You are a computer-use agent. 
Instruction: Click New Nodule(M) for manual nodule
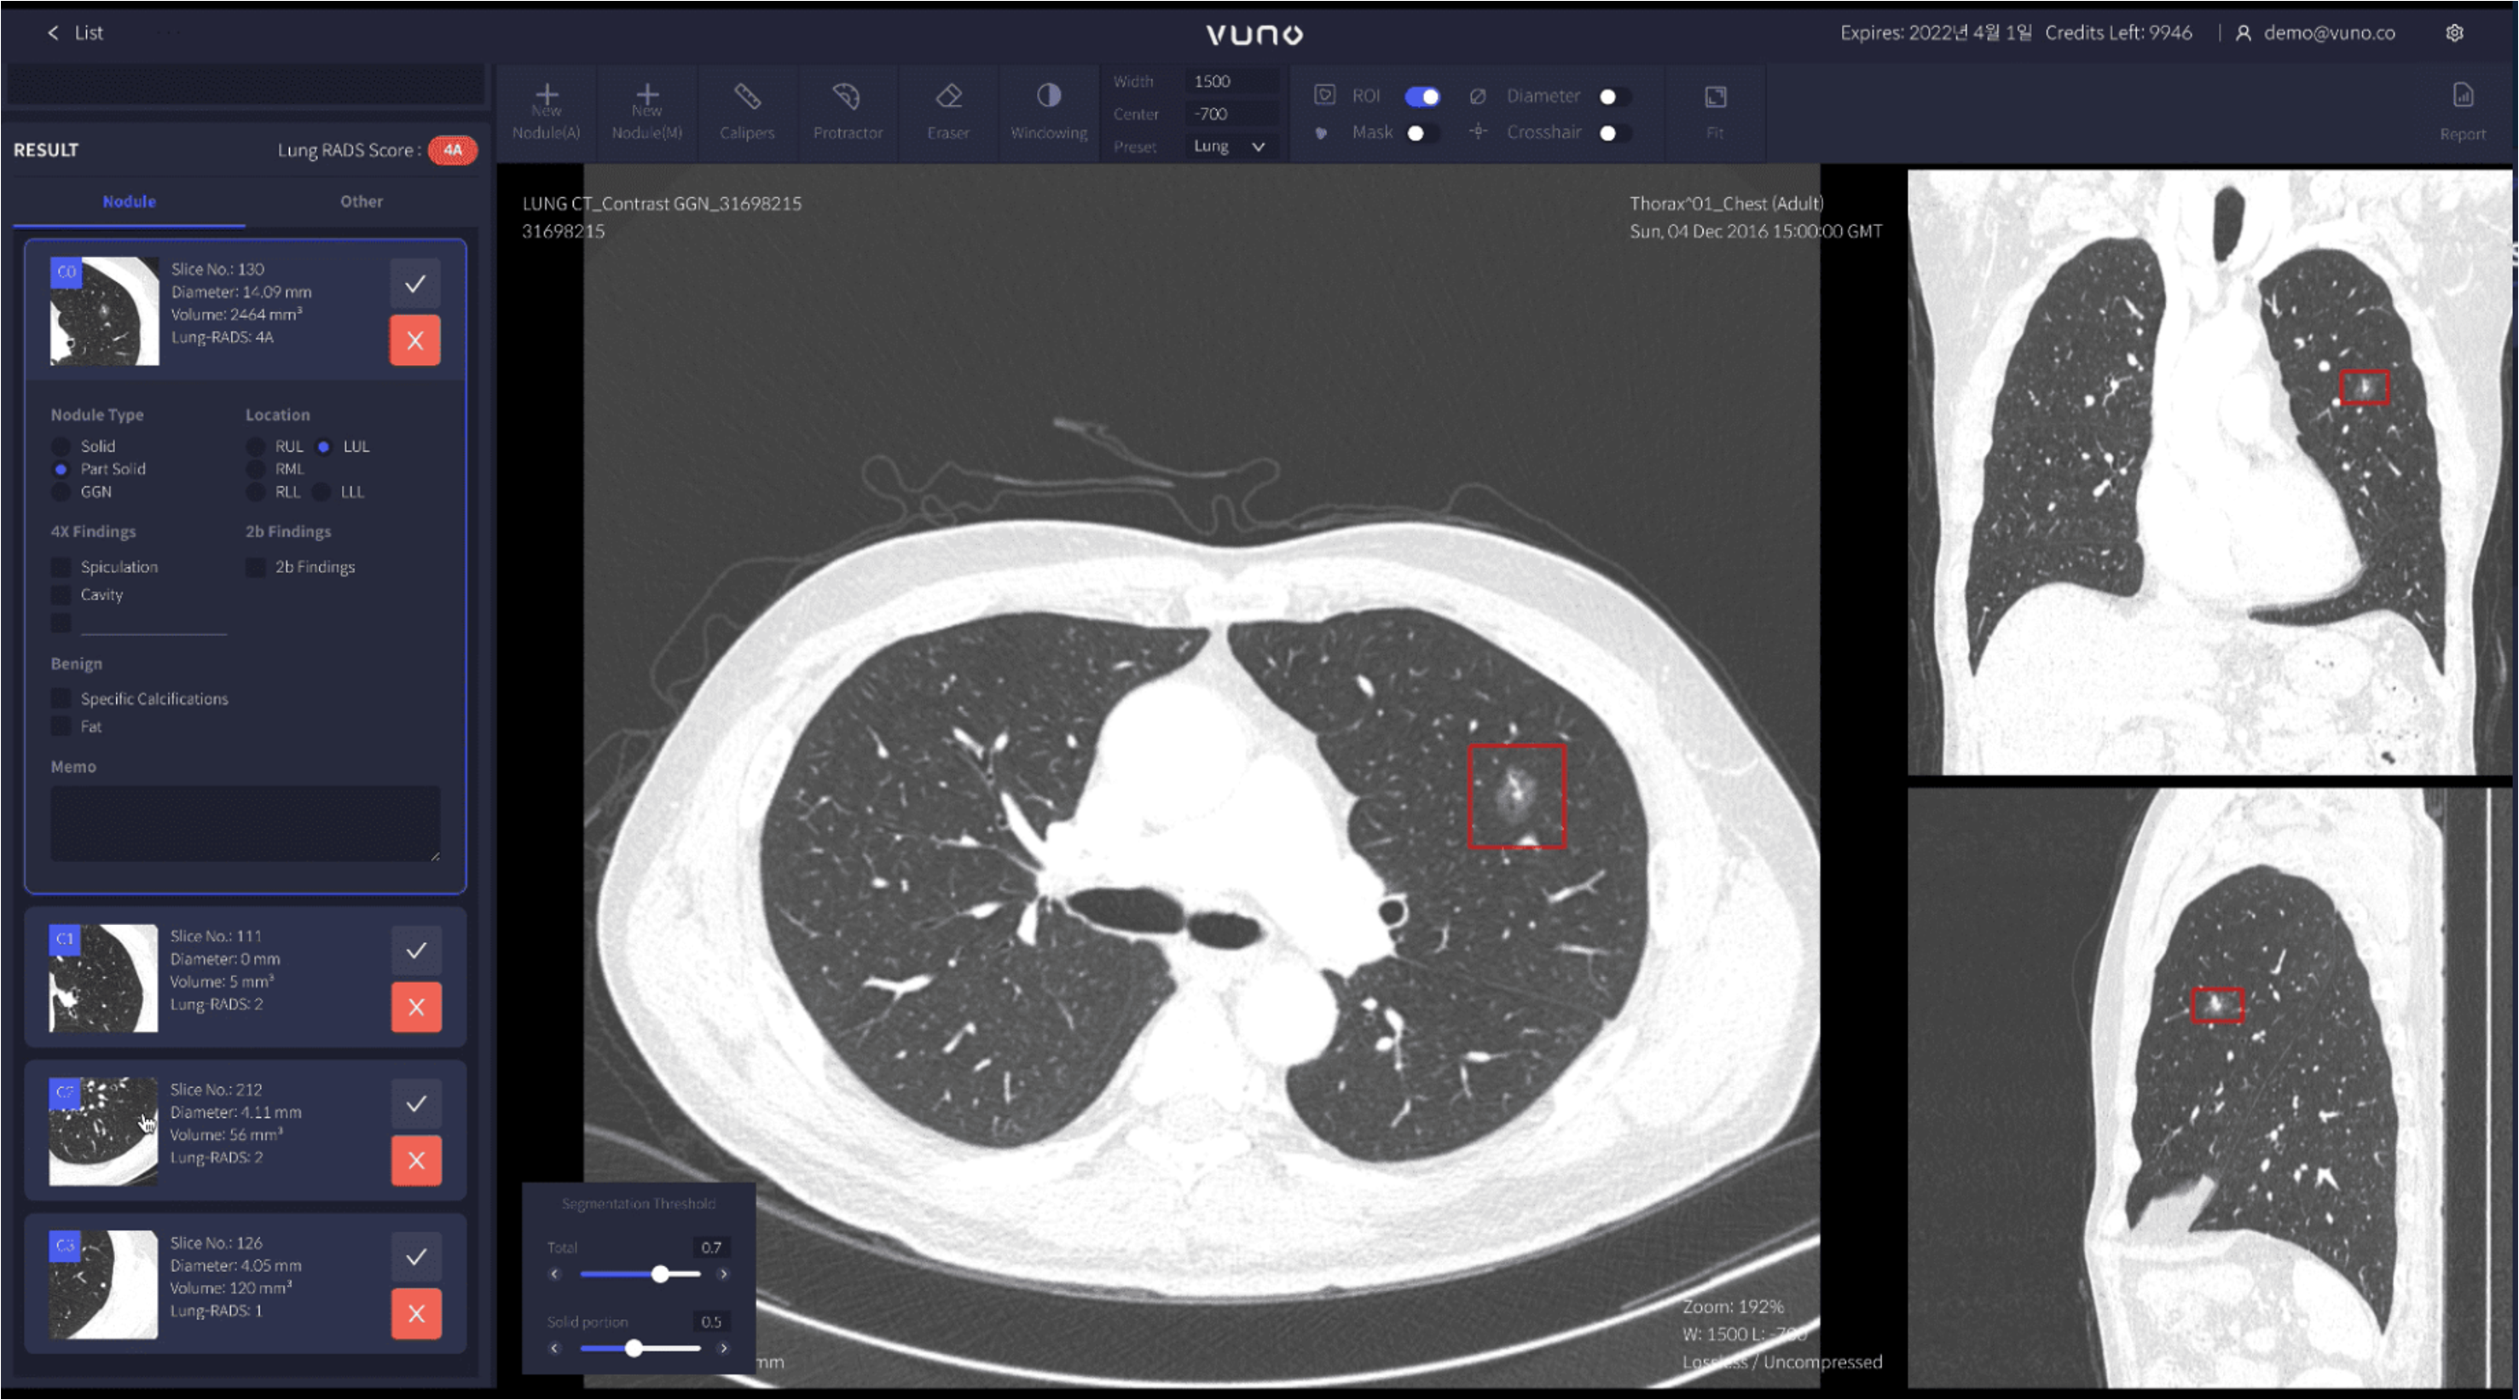(646, 111)
